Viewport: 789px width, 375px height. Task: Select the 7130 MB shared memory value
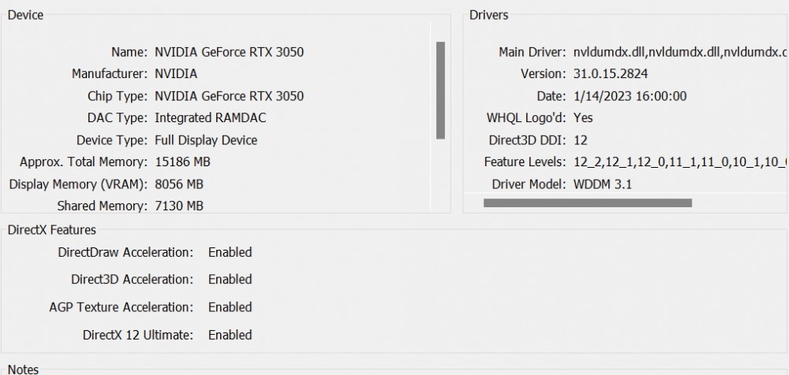coord(178,206)
